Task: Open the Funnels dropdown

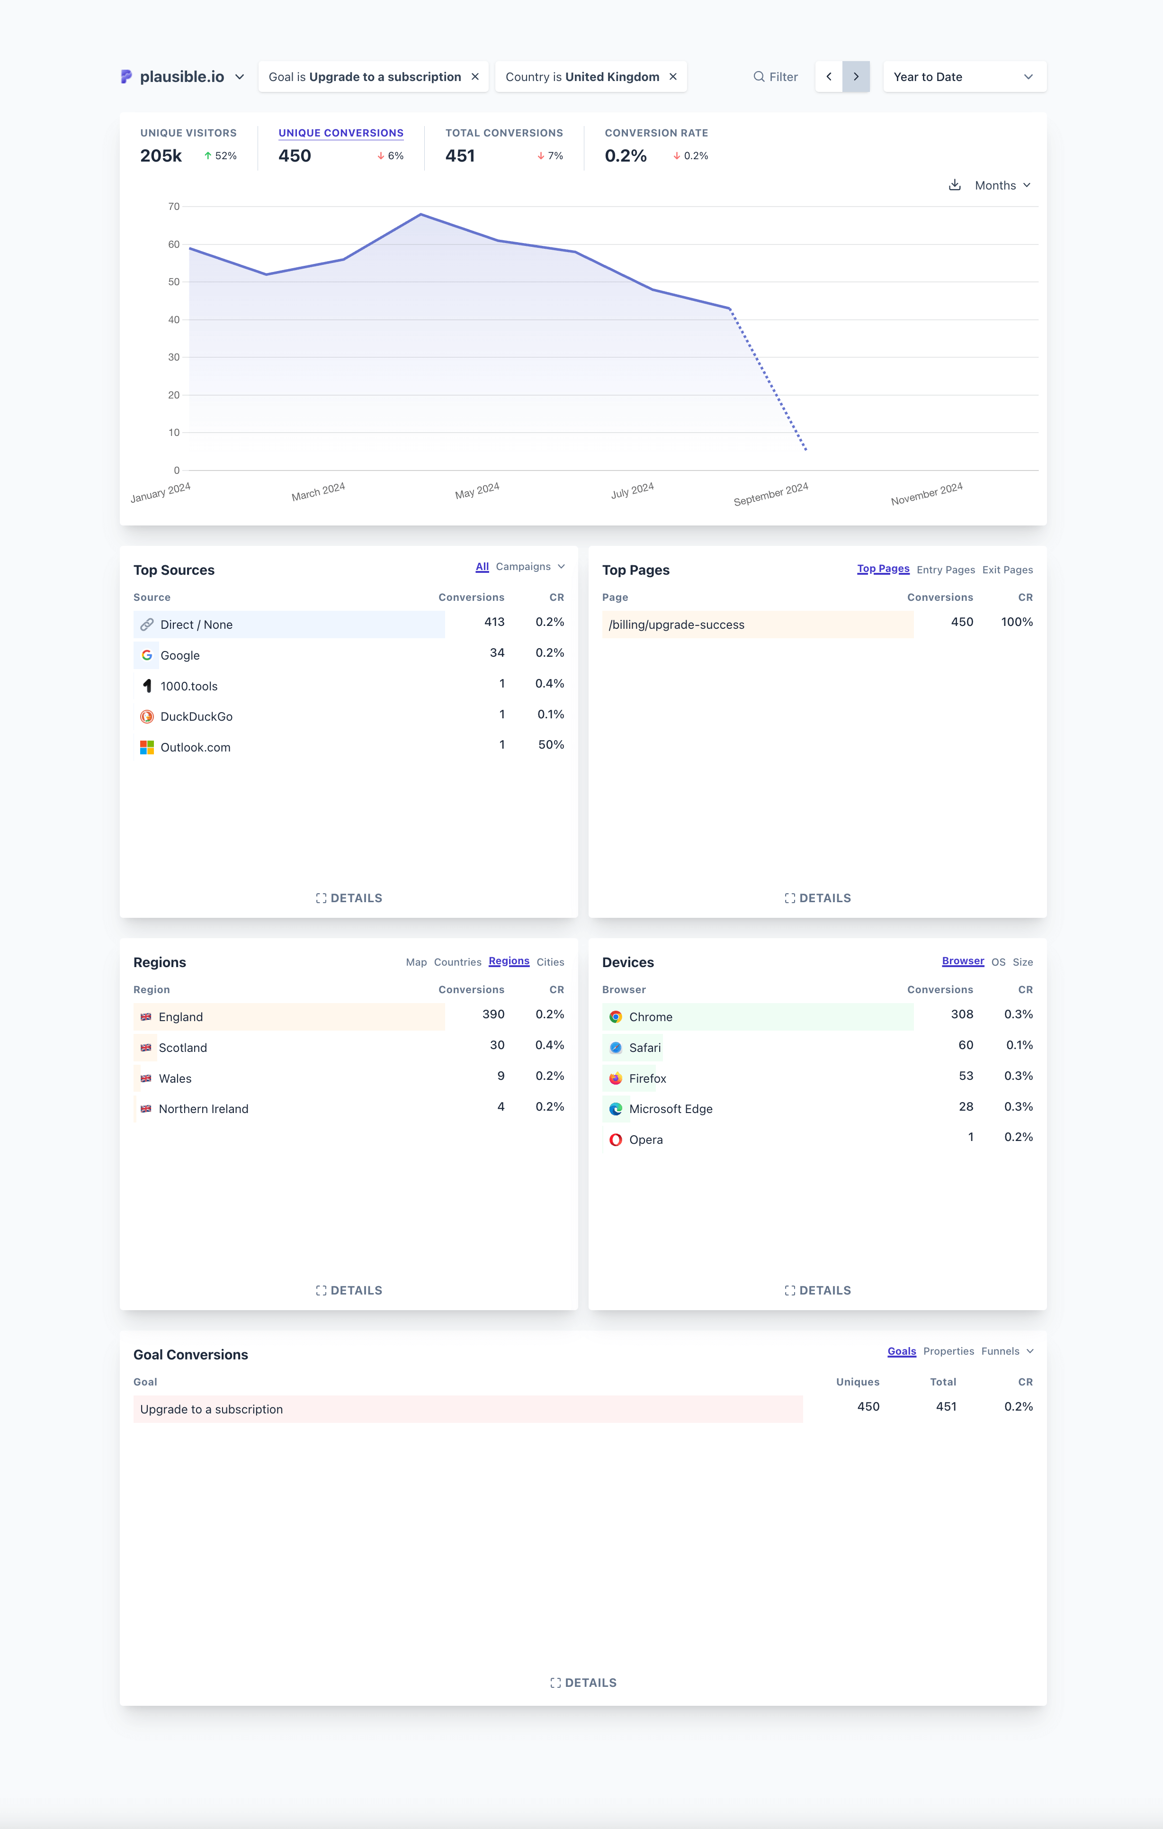Action: coord(1007,1351)
